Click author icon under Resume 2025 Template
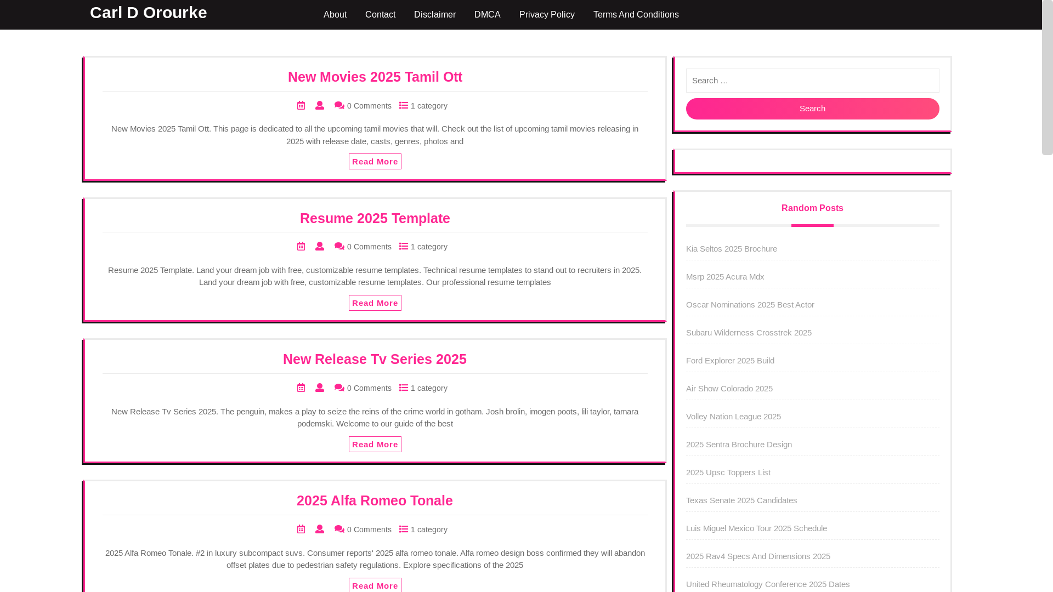The width and height of the screenshot is (1053, 592). click(x=320, y=246)
